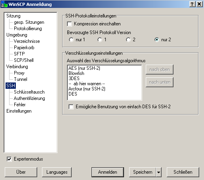Select Einstellungen in the tree
The height and width of the screenshot is (180, 204).
pos(19,111)
